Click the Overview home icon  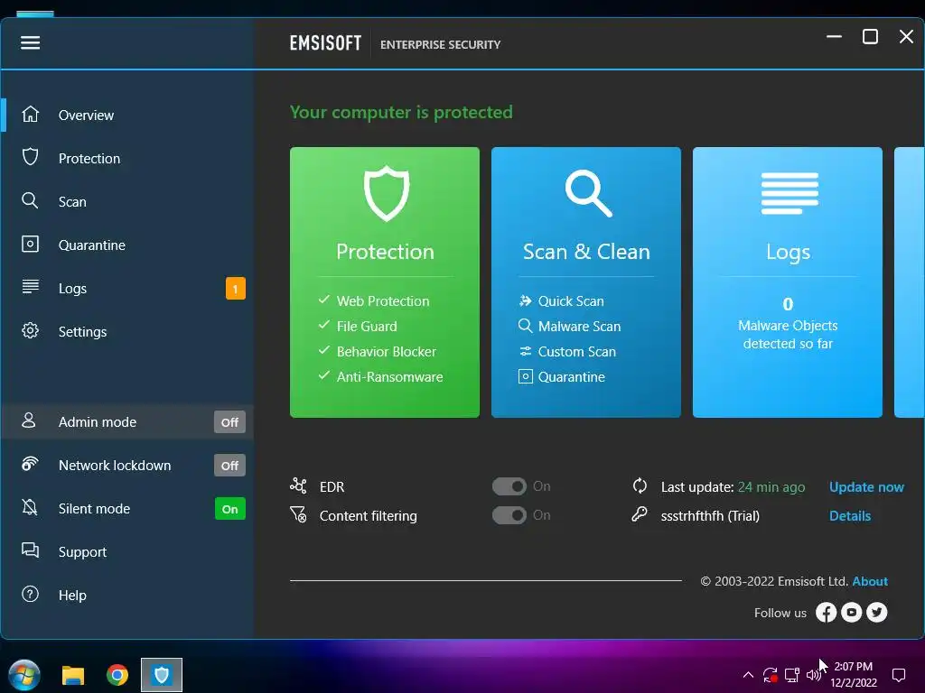[30, 115]
